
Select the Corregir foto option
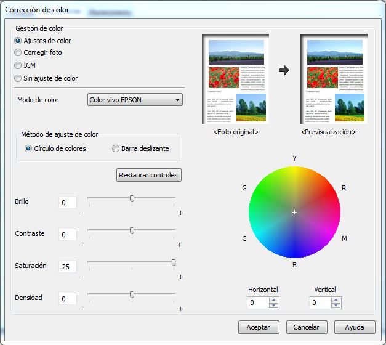point(18,52)
